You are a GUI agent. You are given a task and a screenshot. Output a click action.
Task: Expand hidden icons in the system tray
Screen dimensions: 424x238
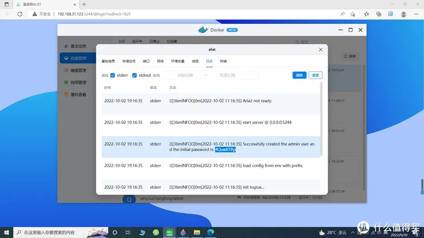point(353,232)
